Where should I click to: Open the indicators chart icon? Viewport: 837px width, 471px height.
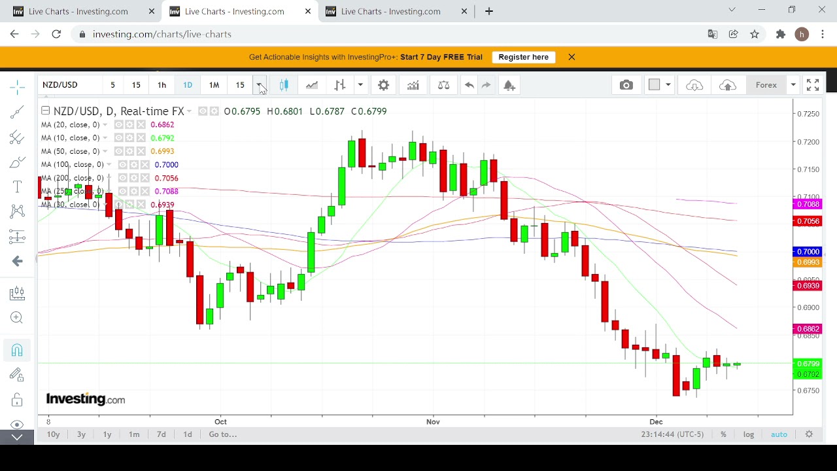coord(413,85)
